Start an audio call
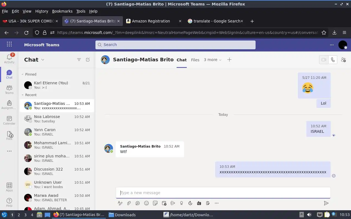The width and height of the screenshot is (351, 219). (333, 60)
